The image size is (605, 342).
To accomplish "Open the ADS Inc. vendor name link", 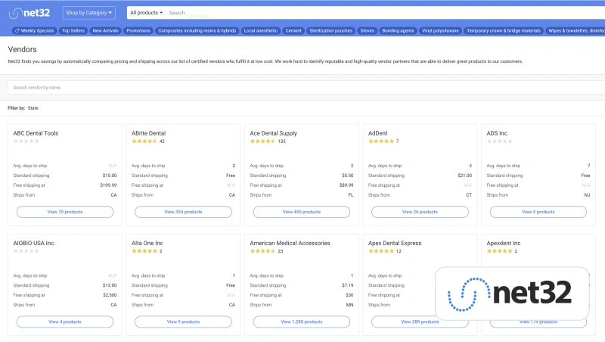I will pos(498,133).
